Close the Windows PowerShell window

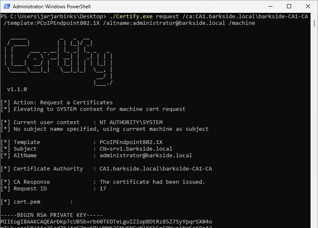pos(308,7)
